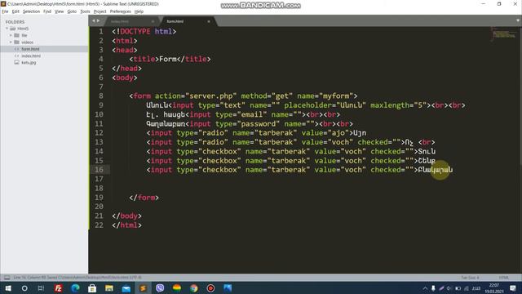Click the DOCTYPE keyword on line 1
Viewport: 522px width, 294px height.
135,32
